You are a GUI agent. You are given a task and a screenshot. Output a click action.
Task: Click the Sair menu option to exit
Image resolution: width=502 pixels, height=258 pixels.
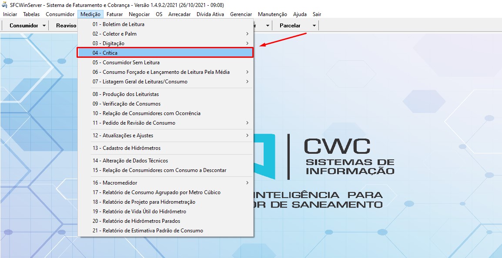[x=316, y=14]
